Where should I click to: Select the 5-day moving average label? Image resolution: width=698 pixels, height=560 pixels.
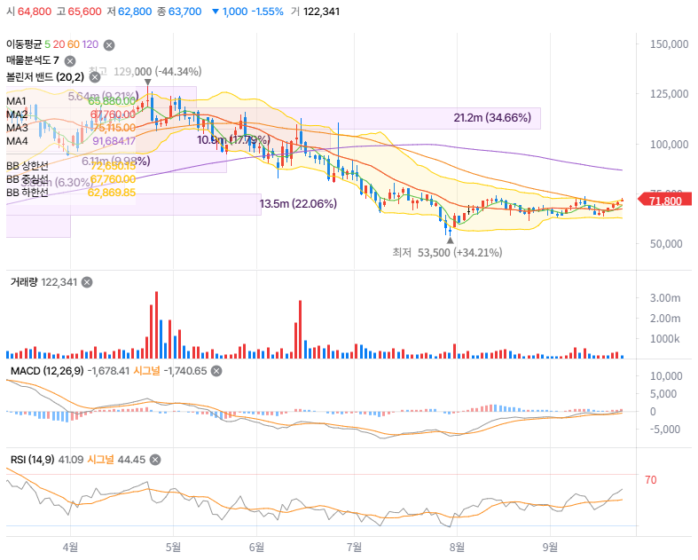tap(47, 44)
